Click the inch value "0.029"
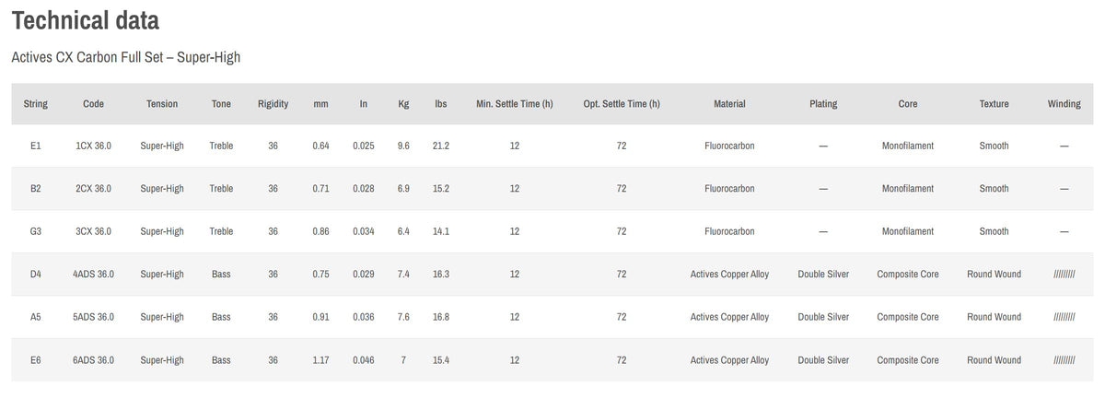This screenshot has height=398, width=1105. coord(364,275)
